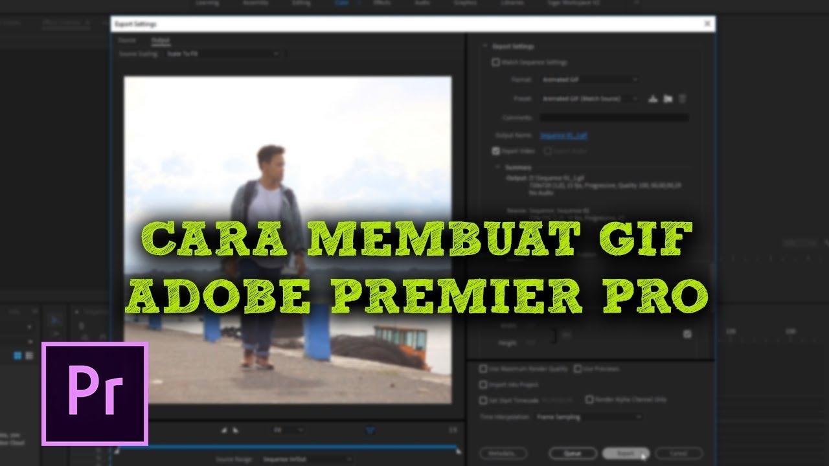Click the blue preview timeline bar

[x=288, y=446]
